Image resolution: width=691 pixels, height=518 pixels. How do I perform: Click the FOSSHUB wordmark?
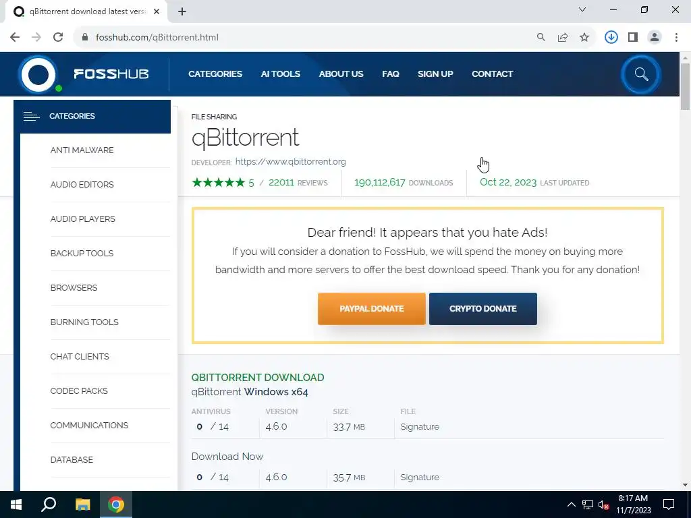pyautogui.click(x=111, y=74)
